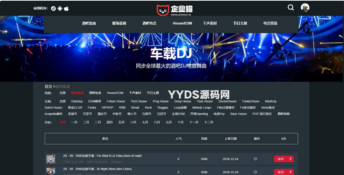
Task: Click the 上架日期 column header
Action: (x=231, y=139)
